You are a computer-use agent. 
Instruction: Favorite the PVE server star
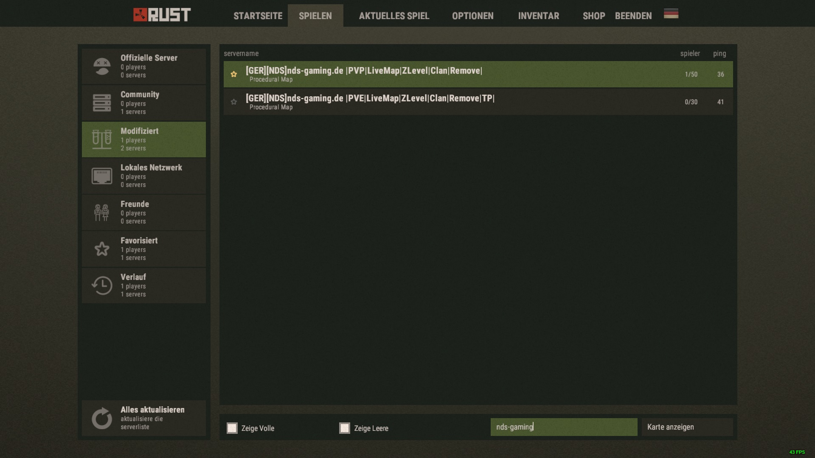(x=234, y=102)
